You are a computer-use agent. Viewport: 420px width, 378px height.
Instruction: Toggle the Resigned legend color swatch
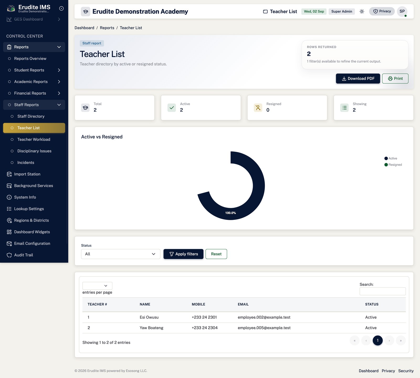coord(386,165)
